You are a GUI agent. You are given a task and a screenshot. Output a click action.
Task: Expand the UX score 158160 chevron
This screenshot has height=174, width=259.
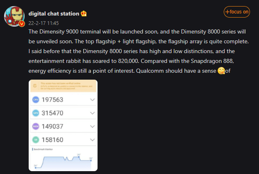tap(92, 140)
